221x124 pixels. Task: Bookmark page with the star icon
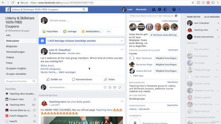pyautogui.click(x=193, y=3)
